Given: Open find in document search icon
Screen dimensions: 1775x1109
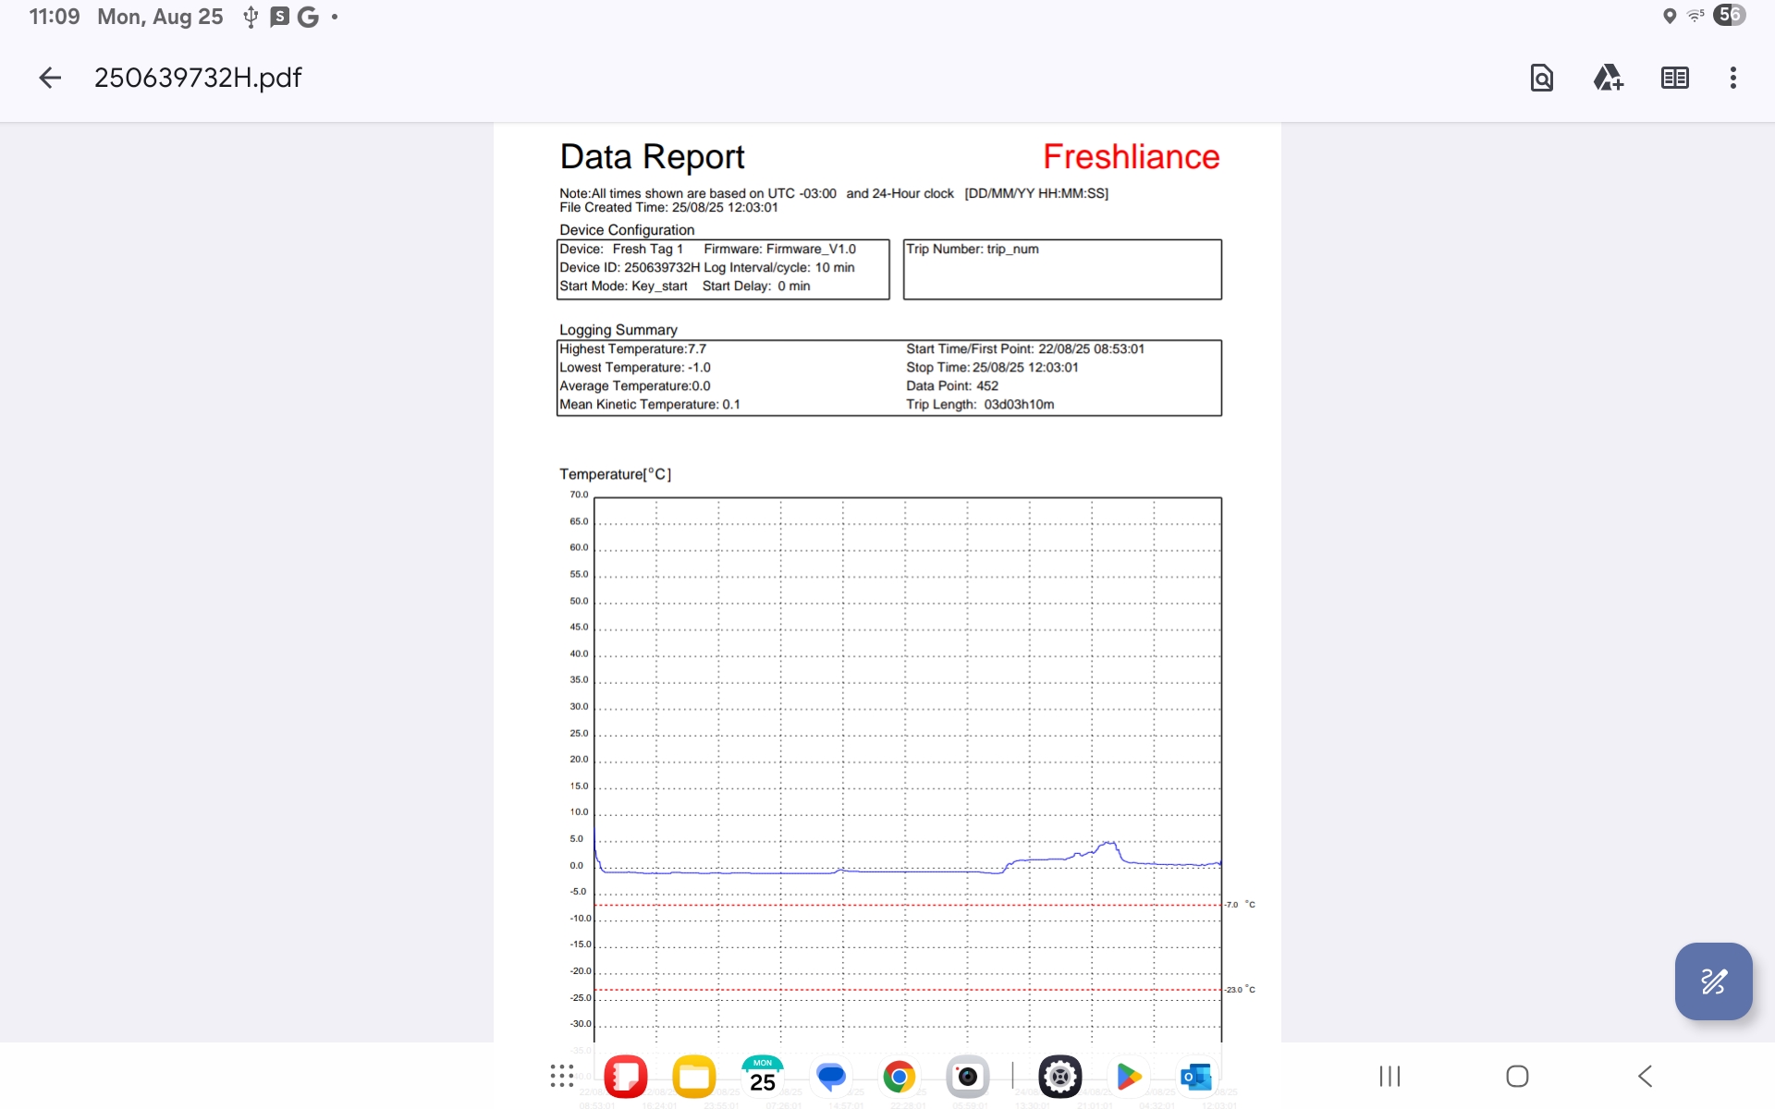Looking at the screenshot, I should click(x=1541, y=78).
